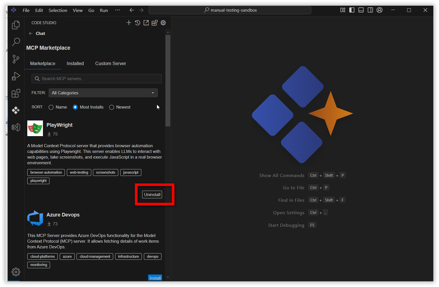Image resolution: width=439 pixels, height=287 pixels.
Task: Toggle primary side bar visibility
Action: pos(352,10)
